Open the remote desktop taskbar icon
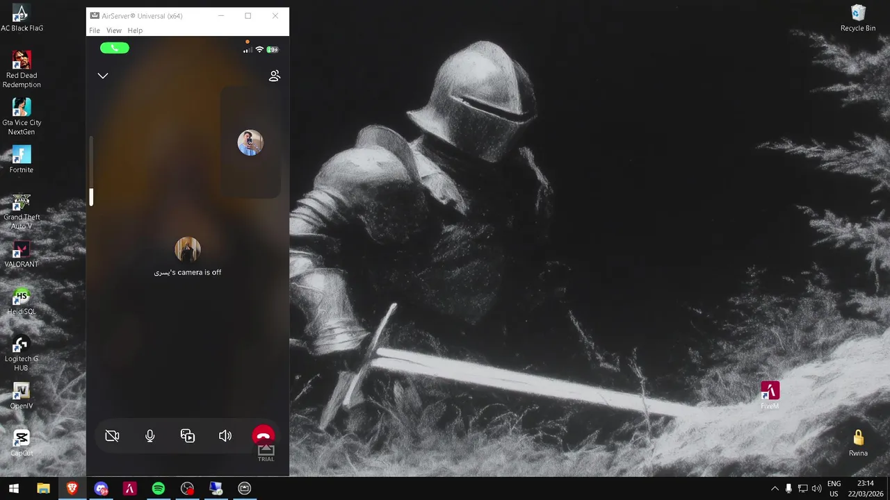Viewport: 890px width, 500px height. (216, 489)
